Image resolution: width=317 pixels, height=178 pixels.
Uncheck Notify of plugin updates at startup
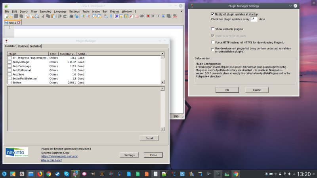tap(212, 14)
